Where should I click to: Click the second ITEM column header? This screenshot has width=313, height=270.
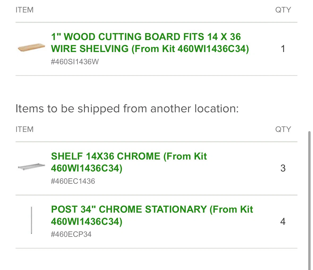(24, 129)
